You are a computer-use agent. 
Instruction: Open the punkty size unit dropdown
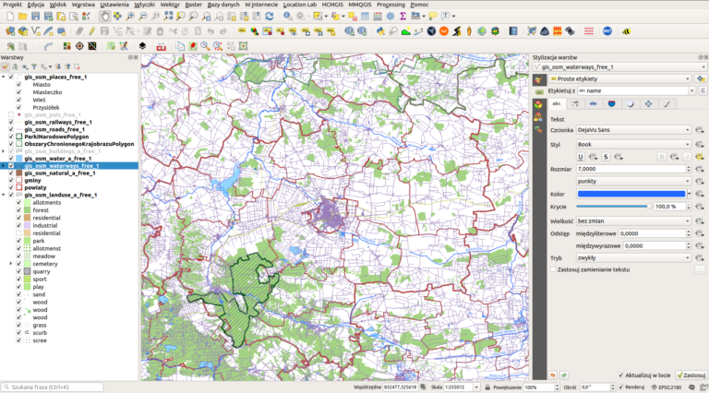[633, 181]
